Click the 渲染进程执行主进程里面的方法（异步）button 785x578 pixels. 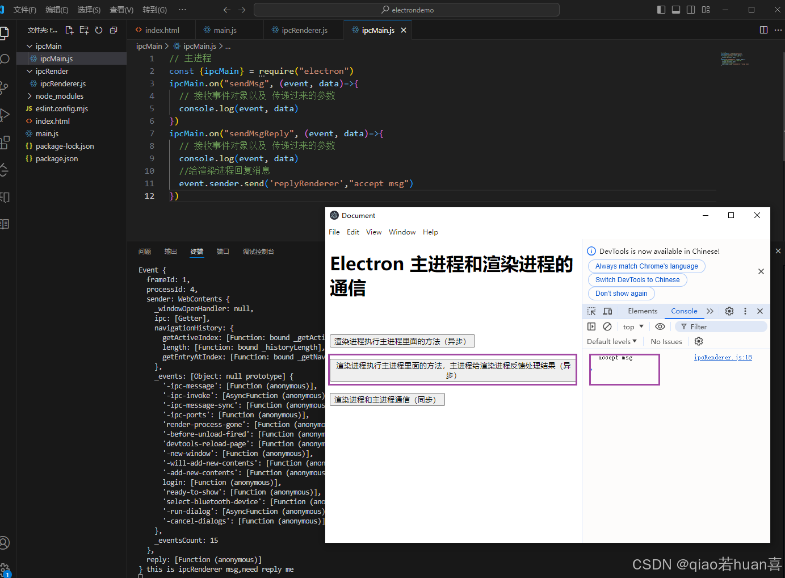pos(402,341)
